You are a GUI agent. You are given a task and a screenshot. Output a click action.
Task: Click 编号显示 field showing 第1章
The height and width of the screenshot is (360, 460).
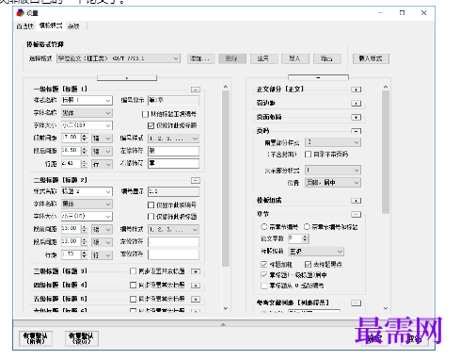pos(173,100)
